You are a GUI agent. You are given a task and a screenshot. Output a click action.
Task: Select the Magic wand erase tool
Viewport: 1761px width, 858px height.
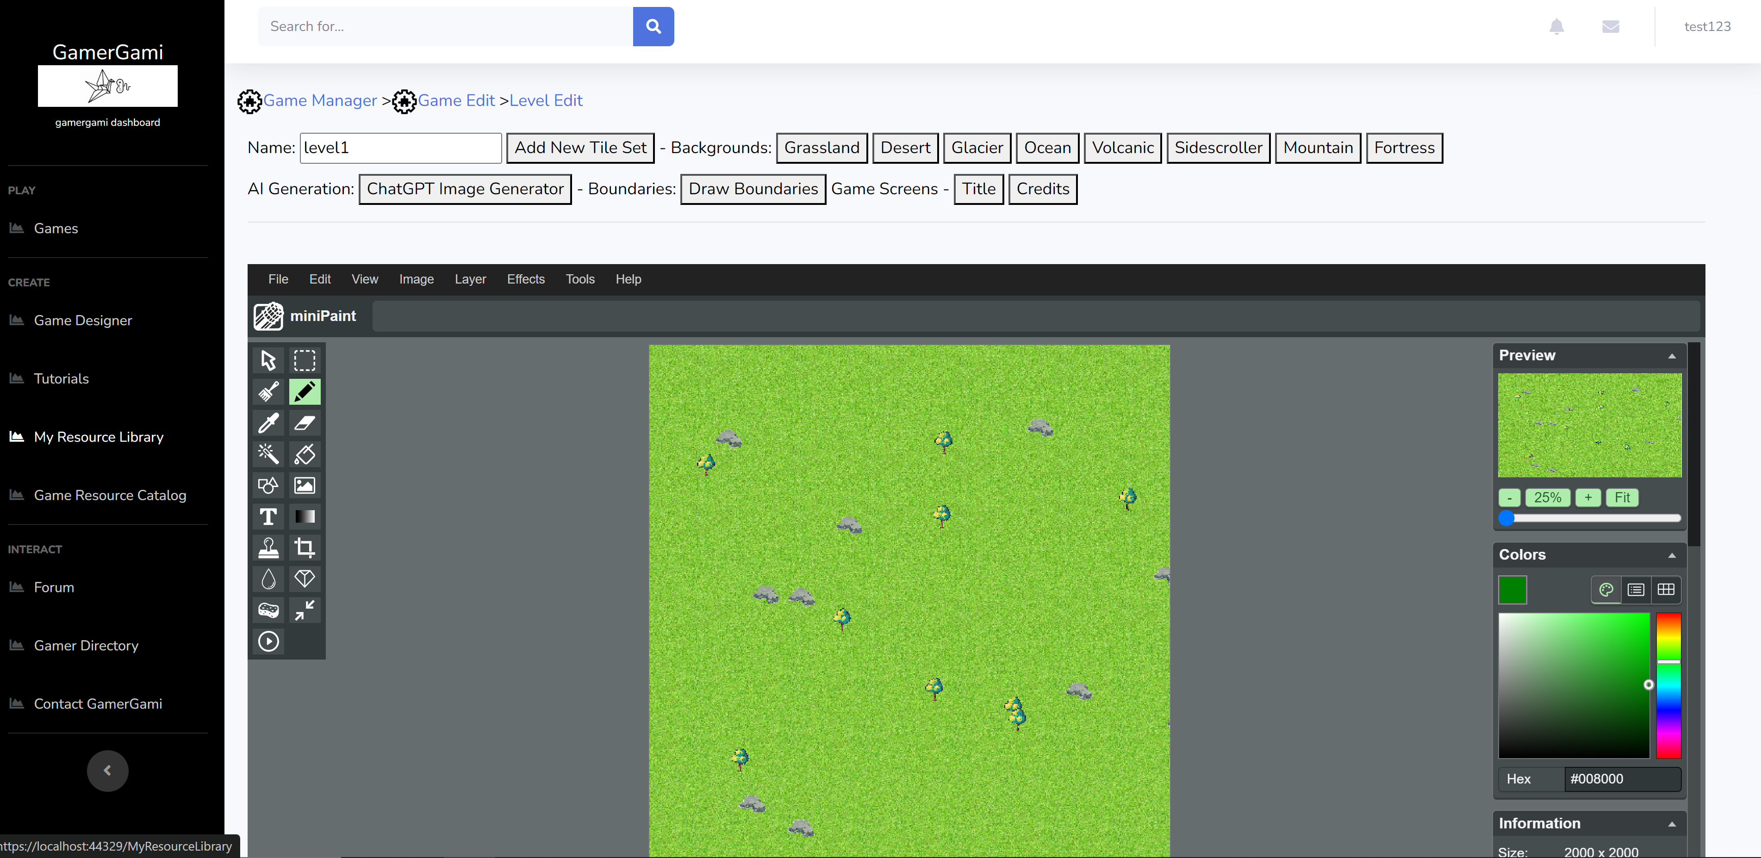[x=268, y=454]
